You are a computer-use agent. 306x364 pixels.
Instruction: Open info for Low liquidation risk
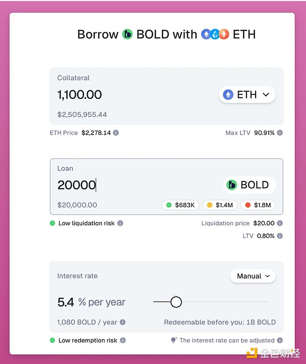120,223
